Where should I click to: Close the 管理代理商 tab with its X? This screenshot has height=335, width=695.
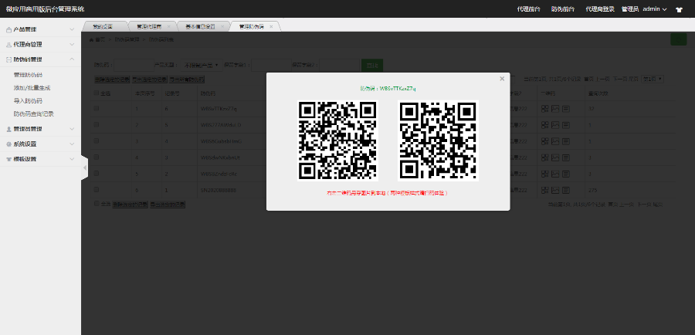click(x=168, y=26)
